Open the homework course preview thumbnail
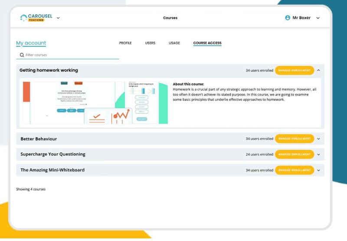This screenshot has height=241, width=347. coord(95,103)
